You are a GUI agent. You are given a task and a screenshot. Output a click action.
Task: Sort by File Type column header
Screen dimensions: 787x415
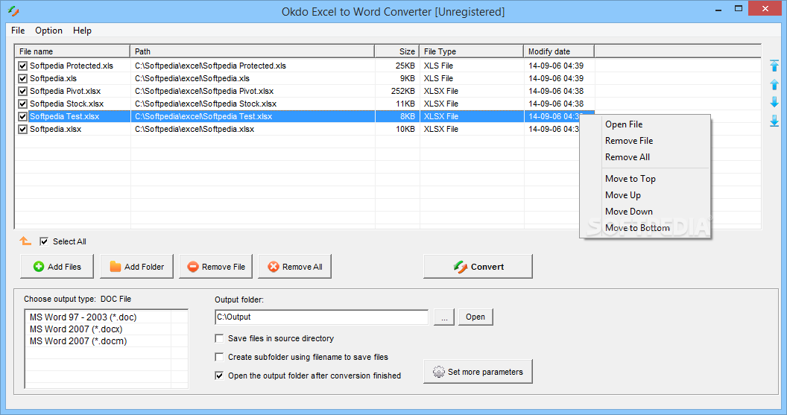point(471,51)
